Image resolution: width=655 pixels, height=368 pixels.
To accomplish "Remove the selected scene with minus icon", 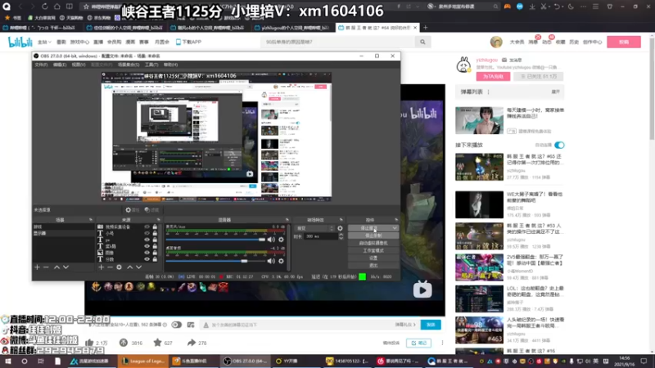I will pyautogui.click(x=47, y=267).
